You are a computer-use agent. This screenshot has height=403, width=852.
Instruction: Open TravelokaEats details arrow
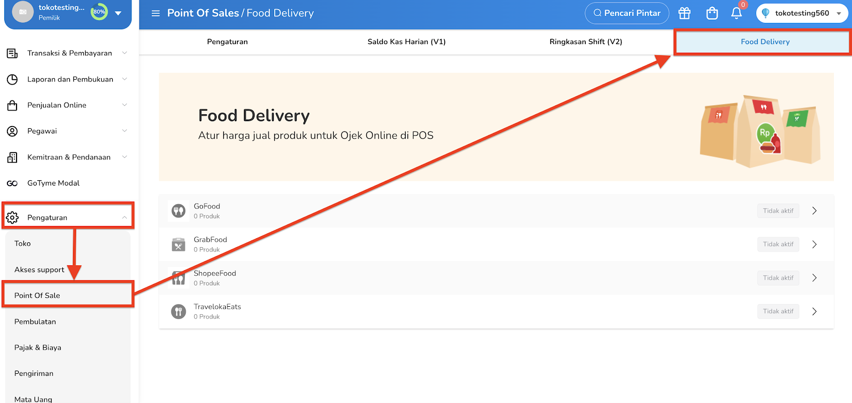(x=814, y=312)
